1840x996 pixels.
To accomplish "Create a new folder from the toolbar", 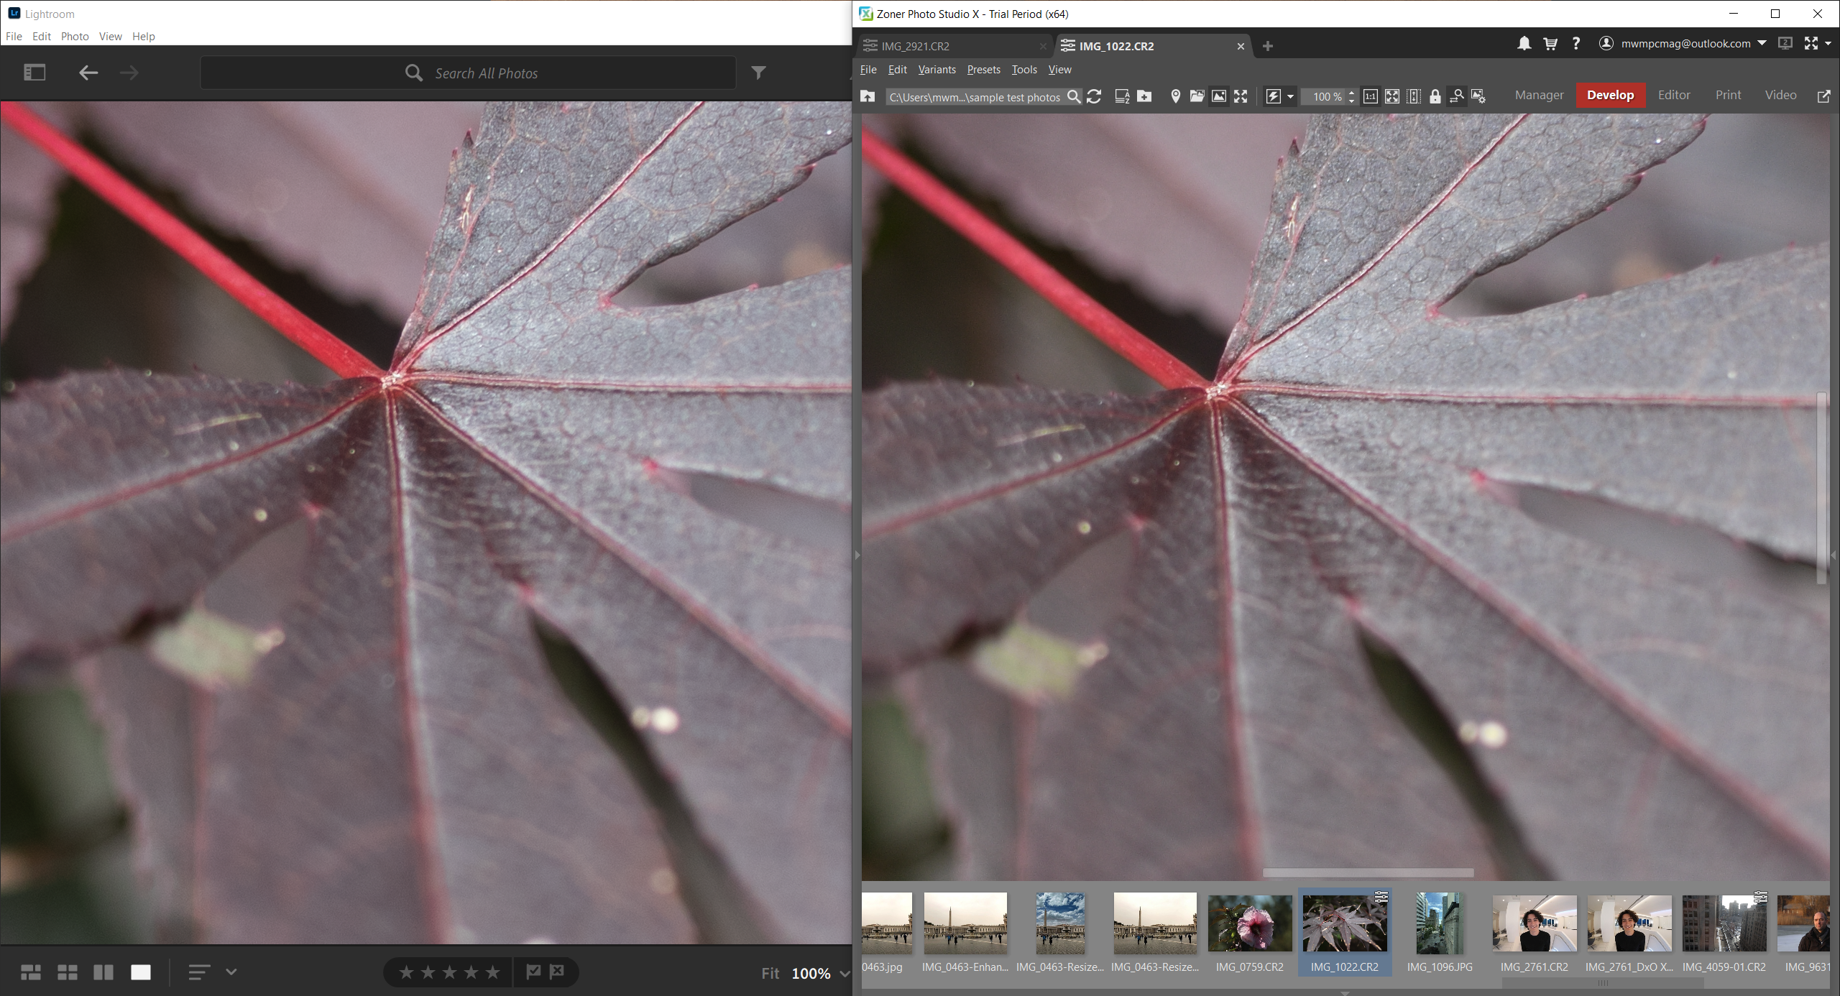I will 1144,97.
